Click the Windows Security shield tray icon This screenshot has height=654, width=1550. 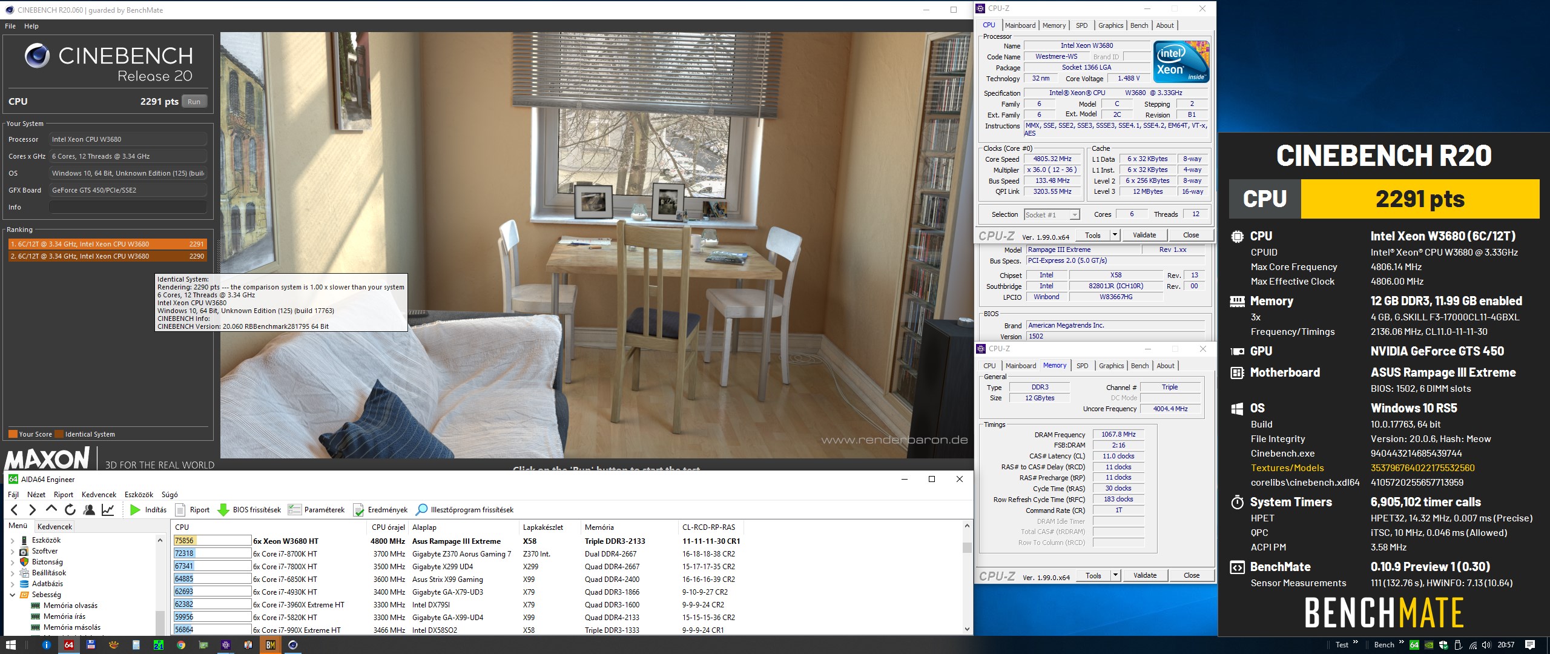(1443, 645)
